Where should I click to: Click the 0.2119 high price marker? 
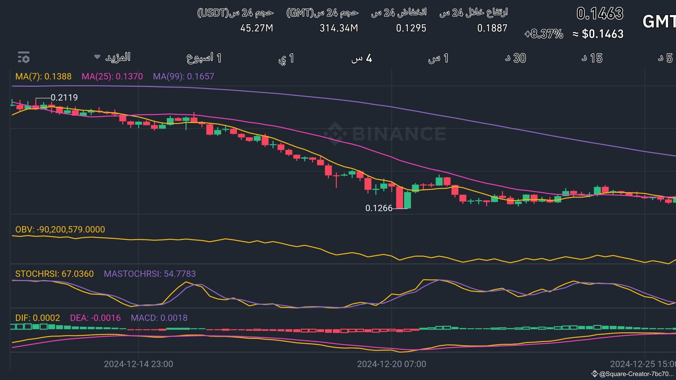tap(64, 97)
